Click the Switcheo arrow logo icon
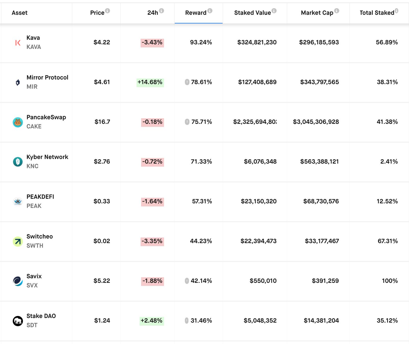The image size is (409, 344). click(18, 241)
